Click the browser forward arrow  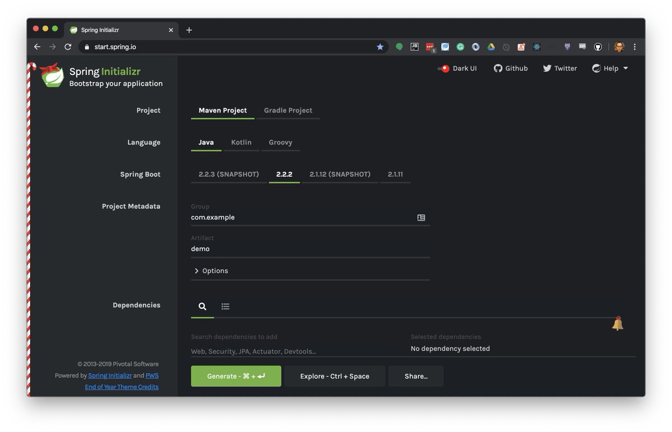(53, 47)
